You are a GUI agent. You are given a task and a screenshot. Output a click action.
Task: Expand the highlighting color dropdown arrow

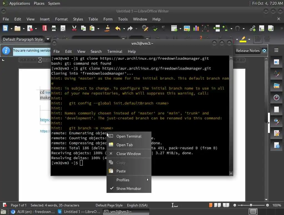(249, 39)
